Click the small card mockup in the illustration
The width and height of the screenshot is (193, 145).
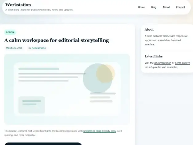coord(32,105)
